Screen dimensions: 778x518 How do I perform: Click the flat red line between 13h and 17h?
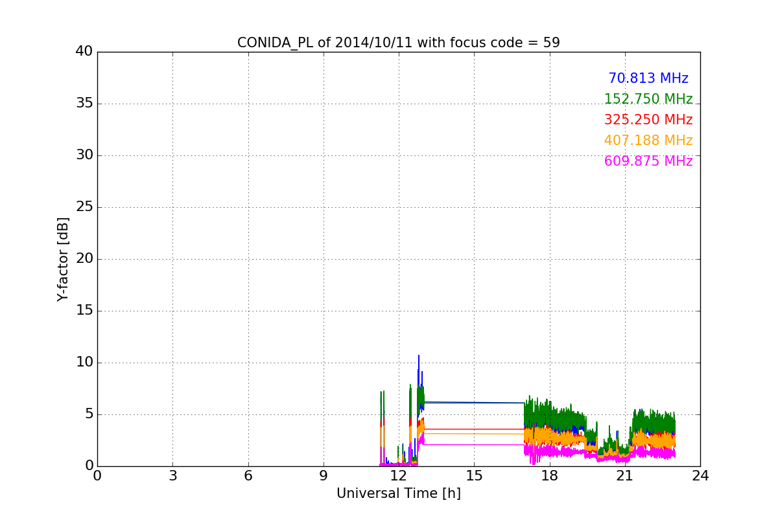pyautogui.click(x=474, y=429)
